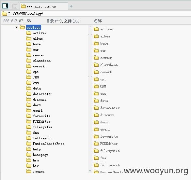
Task: Click the cowork folder icon in tree
Action: 29,66
